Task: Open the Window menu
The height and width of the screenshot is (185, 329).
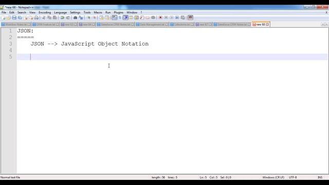Action: 132,12
